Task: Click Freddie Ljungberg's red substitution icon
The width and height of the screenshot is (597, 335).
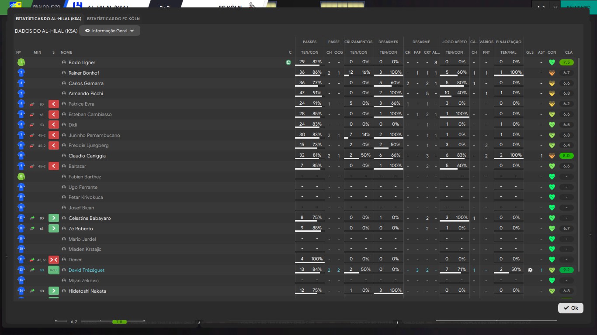Action: pos(54,145)
